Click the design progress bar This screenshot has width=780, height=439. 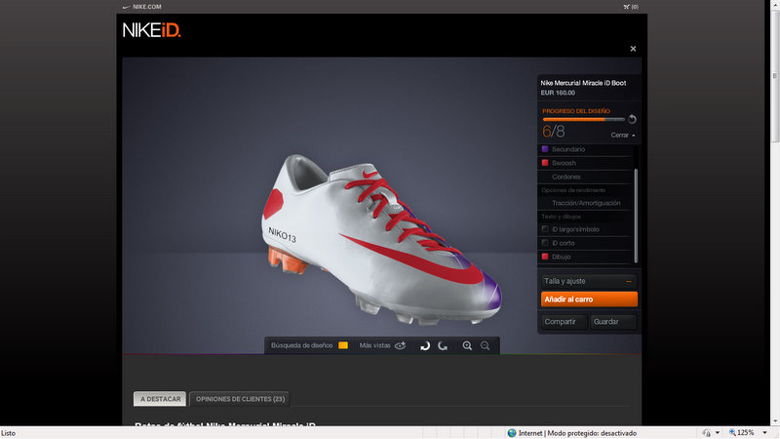point(583,119)
